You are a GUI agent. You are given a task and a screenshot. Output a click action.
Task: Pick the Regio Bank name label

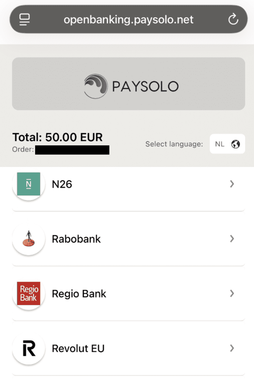click(x=79, y=294)
